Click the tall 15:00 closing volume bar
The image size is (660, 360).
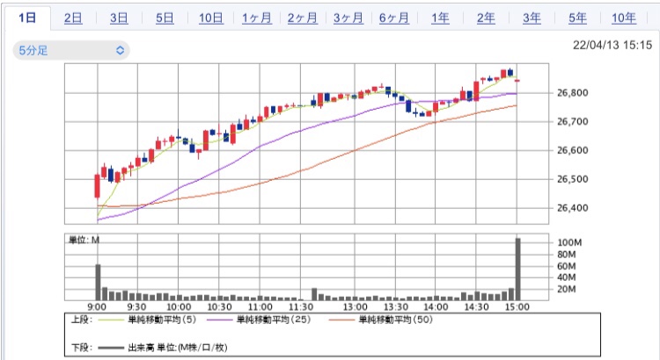point(517,270)
